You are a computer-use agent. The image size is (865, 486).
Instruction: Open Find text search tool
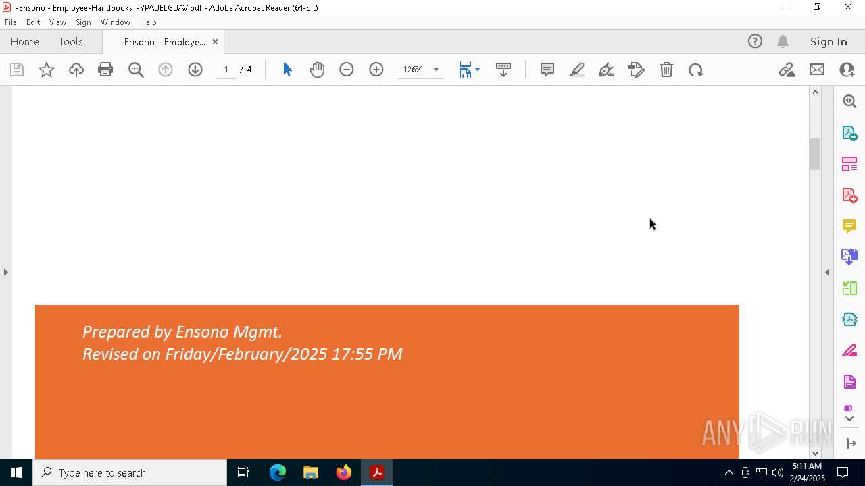(136, 70)
